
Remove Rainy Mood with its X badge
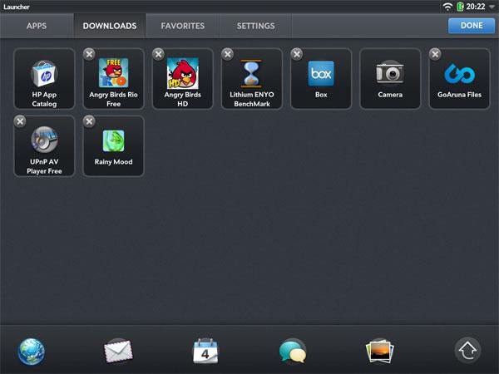tap(90, 121)
